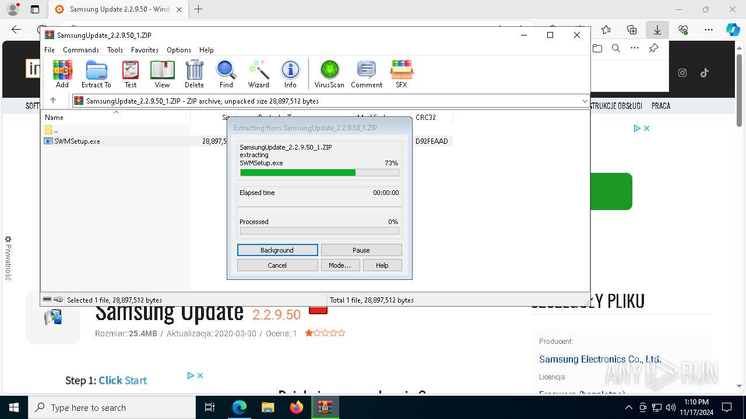Start VirusScan on the archive
The image size is (746, 419).
click(x=329, y=74)
